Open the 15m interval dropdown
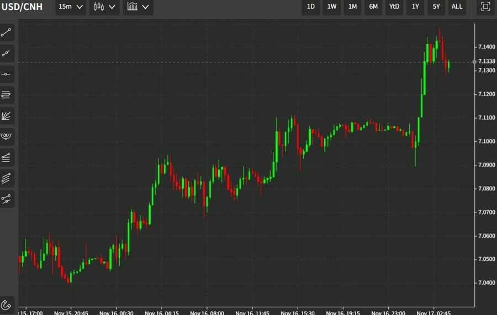This screenshot has height=315, width=497. click(x=70, y=7)
